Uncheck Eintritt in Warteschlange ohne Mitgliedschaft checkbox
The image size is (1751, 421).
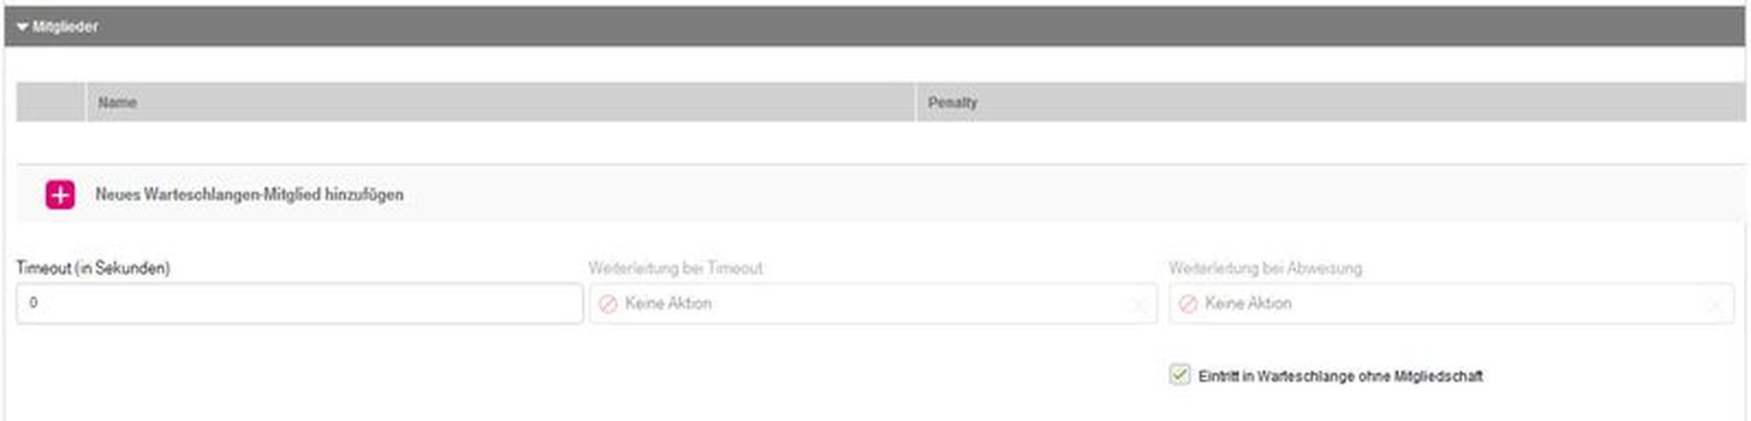click(x=1179, y=375)
